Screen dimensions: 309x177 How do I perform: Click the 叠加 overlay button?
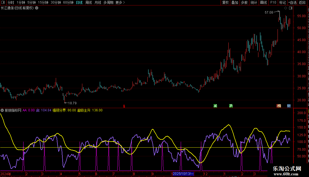pyautogui.click(x=235, y=2)
